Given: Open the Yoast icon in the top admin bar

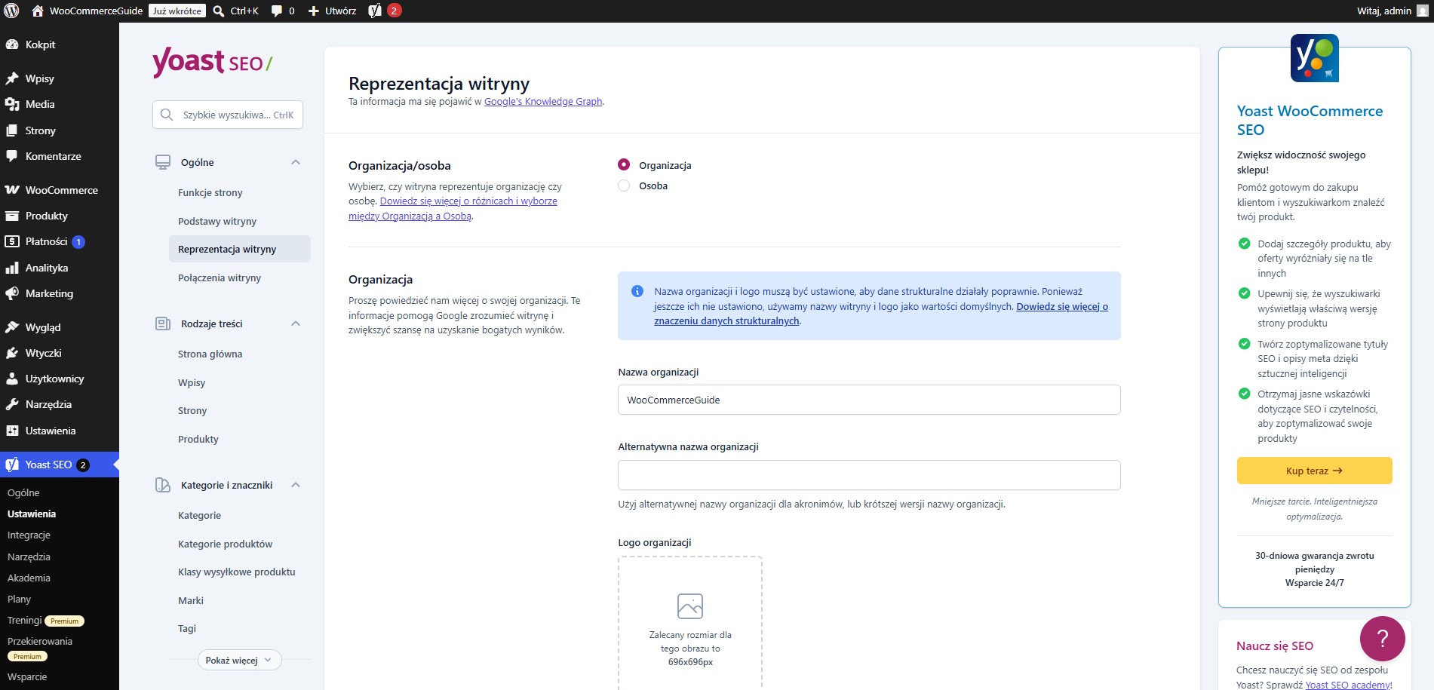Looking at the screenshot, I should click(x=375, y=11).
